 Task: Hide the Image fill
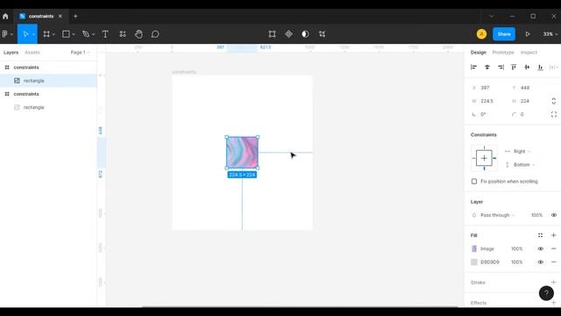pos(540,248)
